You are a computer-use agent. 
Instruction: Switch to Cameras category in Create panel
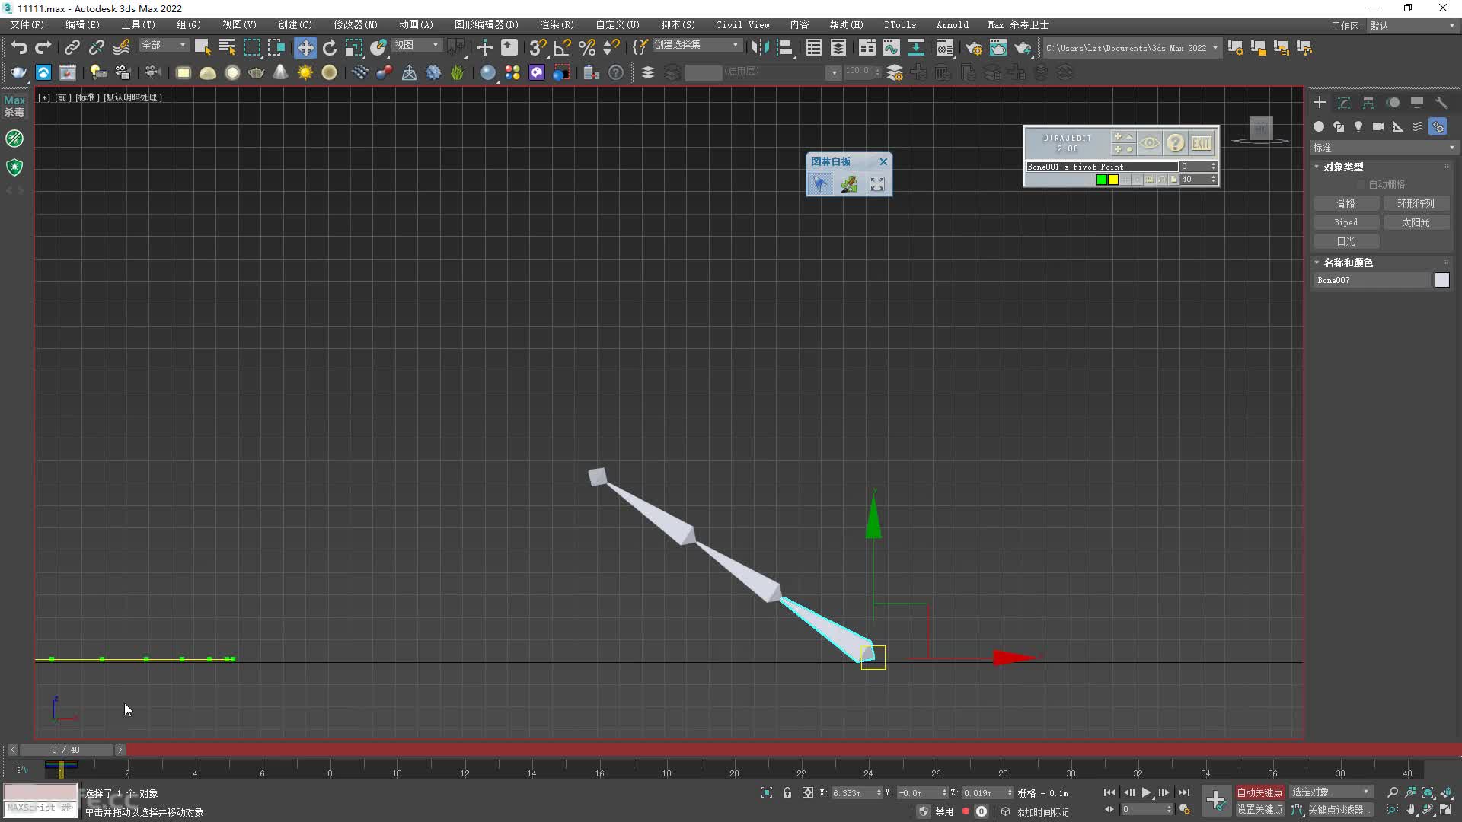click(1378, 126)
